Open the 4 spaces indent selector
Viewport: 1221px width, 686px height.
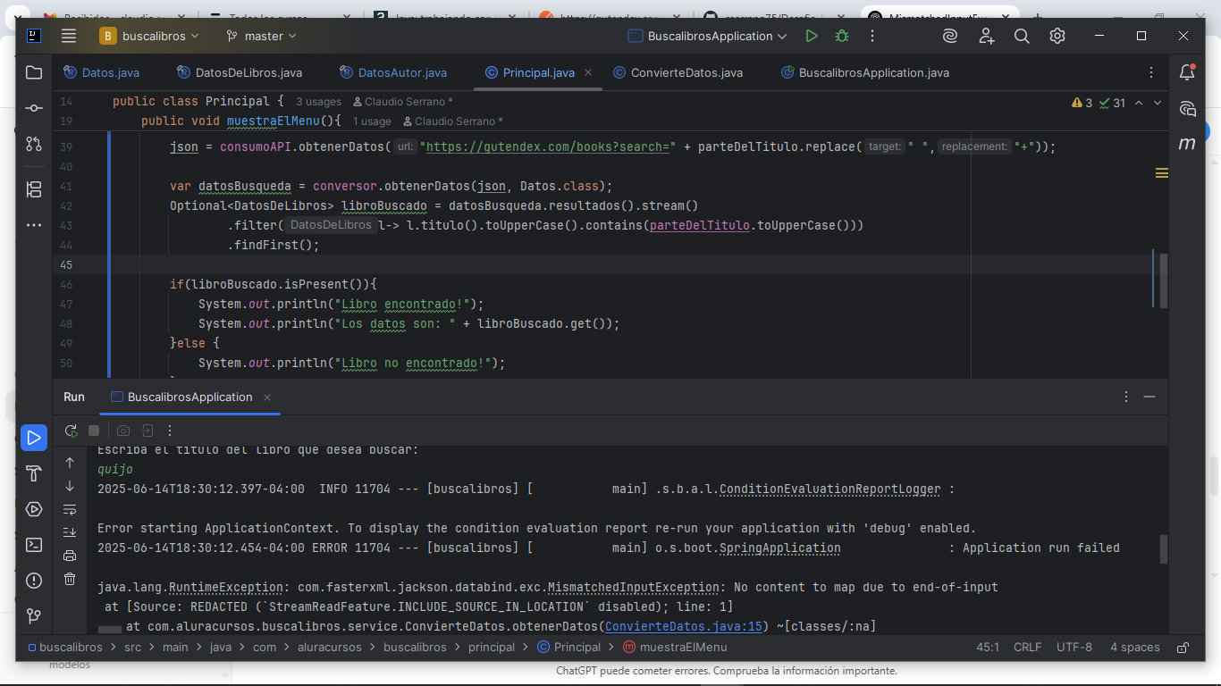1134,648
